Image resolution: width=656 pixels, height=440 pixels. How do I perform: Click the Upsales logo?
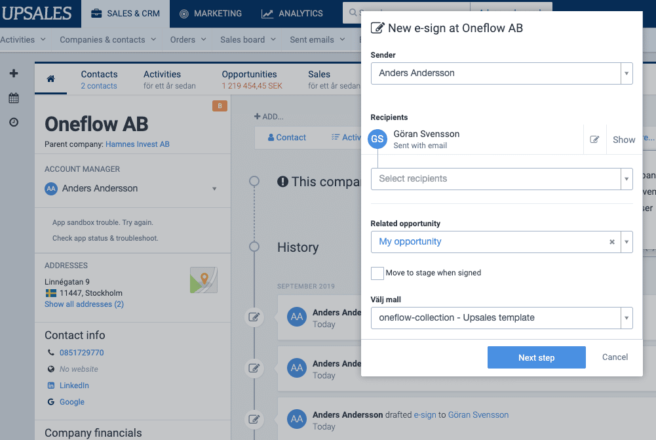point(37,13)
